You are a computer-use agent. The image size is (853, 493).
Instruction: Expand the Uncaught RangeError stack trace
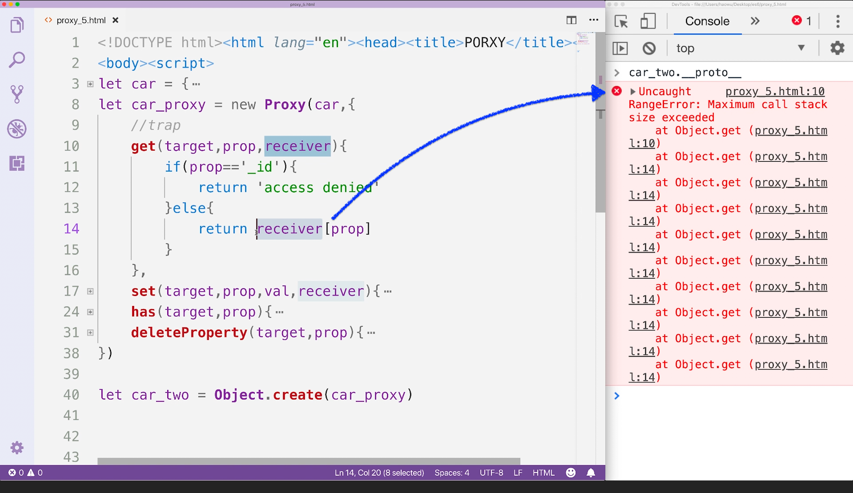point(633,91)
